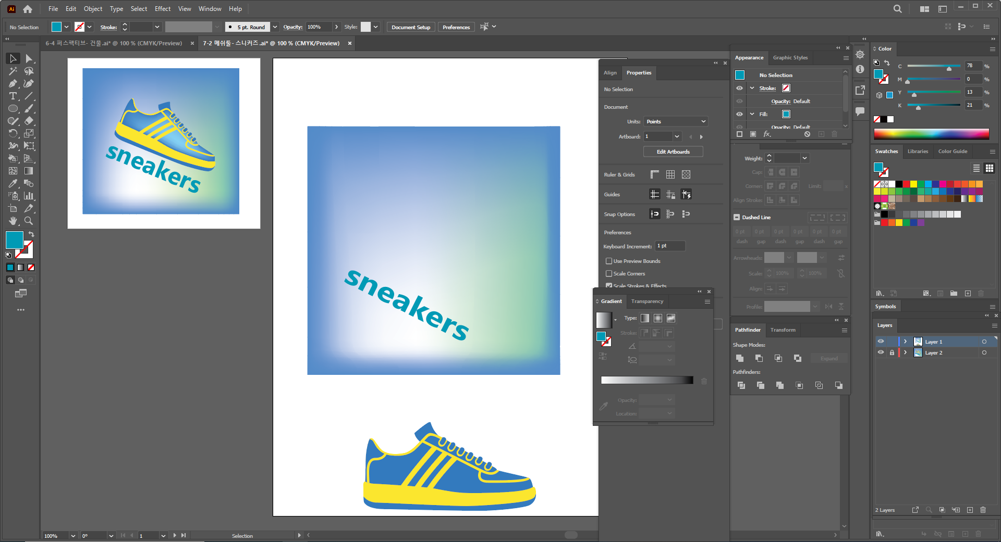
Task: Expand Layer 1 contents arrow
Action: pyautogui.click(x=905, y=342)
